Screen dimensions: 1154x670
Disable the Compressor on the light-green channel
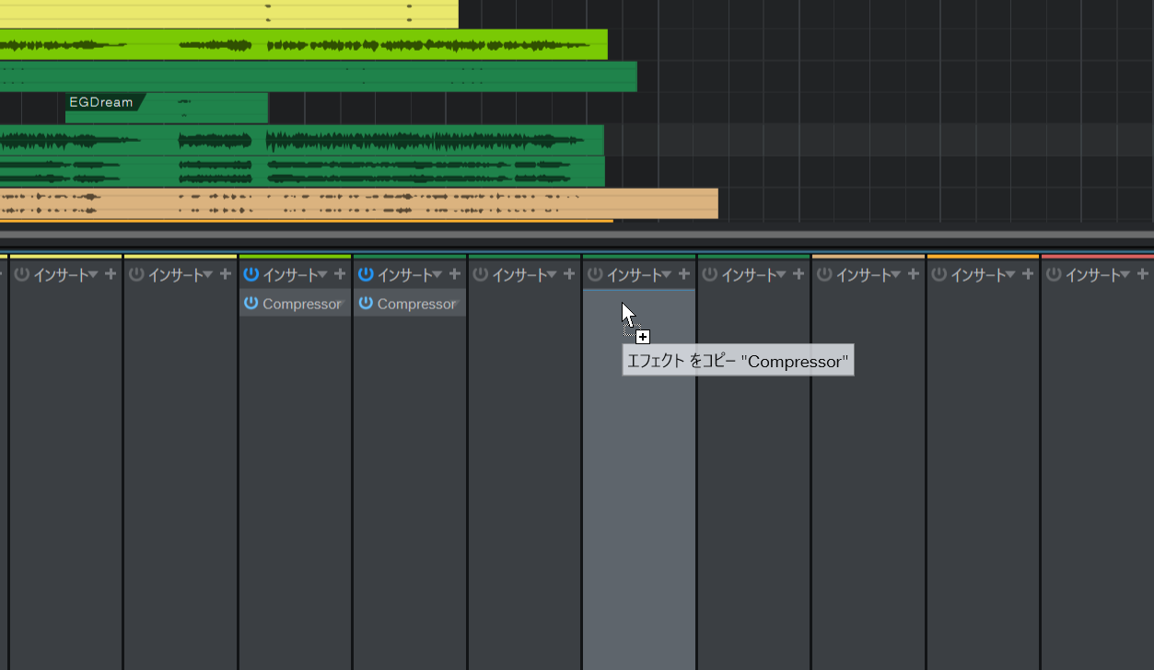(251, 304)
